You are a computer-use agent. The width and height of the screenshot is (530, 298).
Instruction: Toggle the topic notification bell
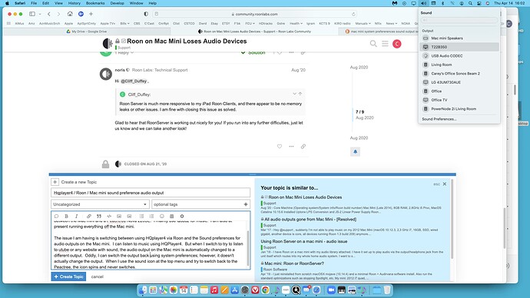click(355, 152)
